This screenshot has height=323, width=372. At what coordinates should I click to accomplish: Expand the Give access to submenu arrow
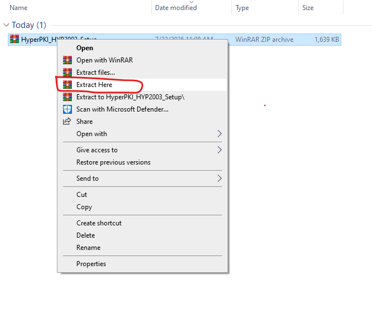pyautogui.click(x=219, y=150)
